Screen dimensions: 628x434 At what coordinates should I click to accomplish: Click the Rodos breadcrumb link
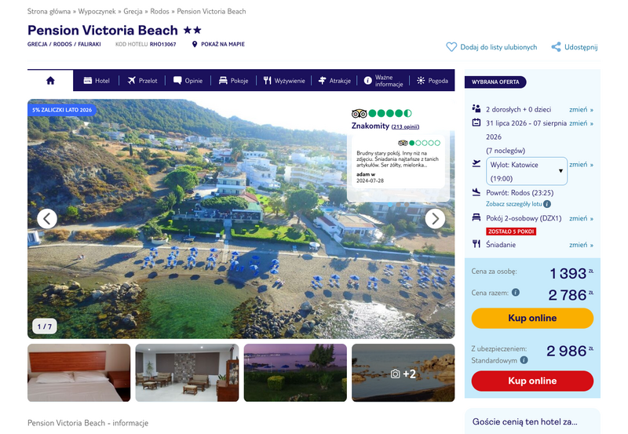coord(159,12)
